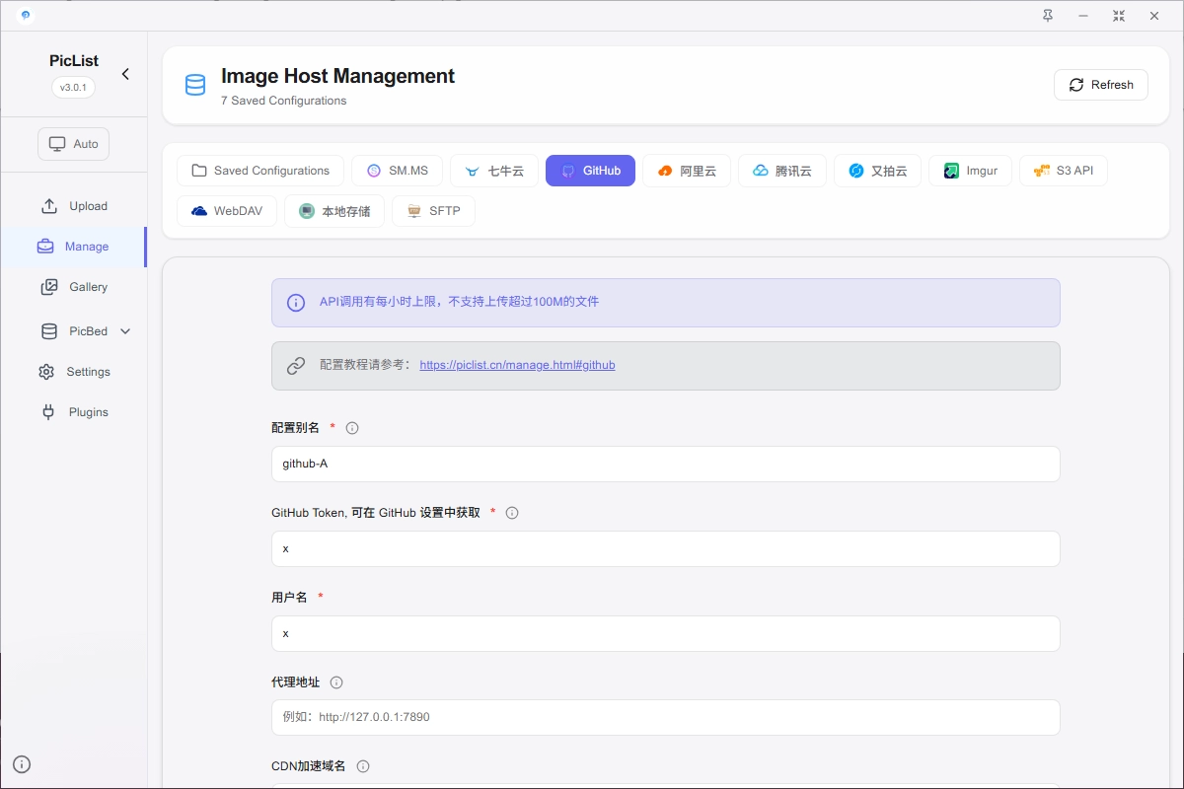This screenshot has width=1184, height=789.
Task: Switch to 七牛云 tab
Action: click(x=494, y=171)
